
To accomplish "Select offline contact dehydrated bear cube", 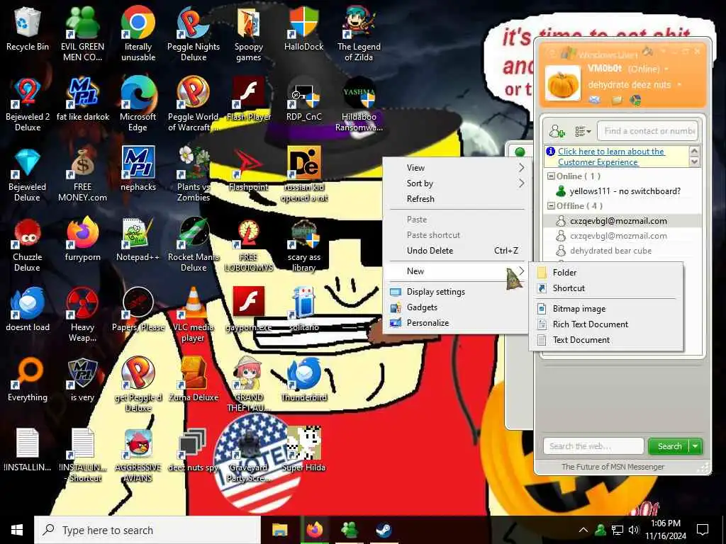I will click(x=610, y=251).
